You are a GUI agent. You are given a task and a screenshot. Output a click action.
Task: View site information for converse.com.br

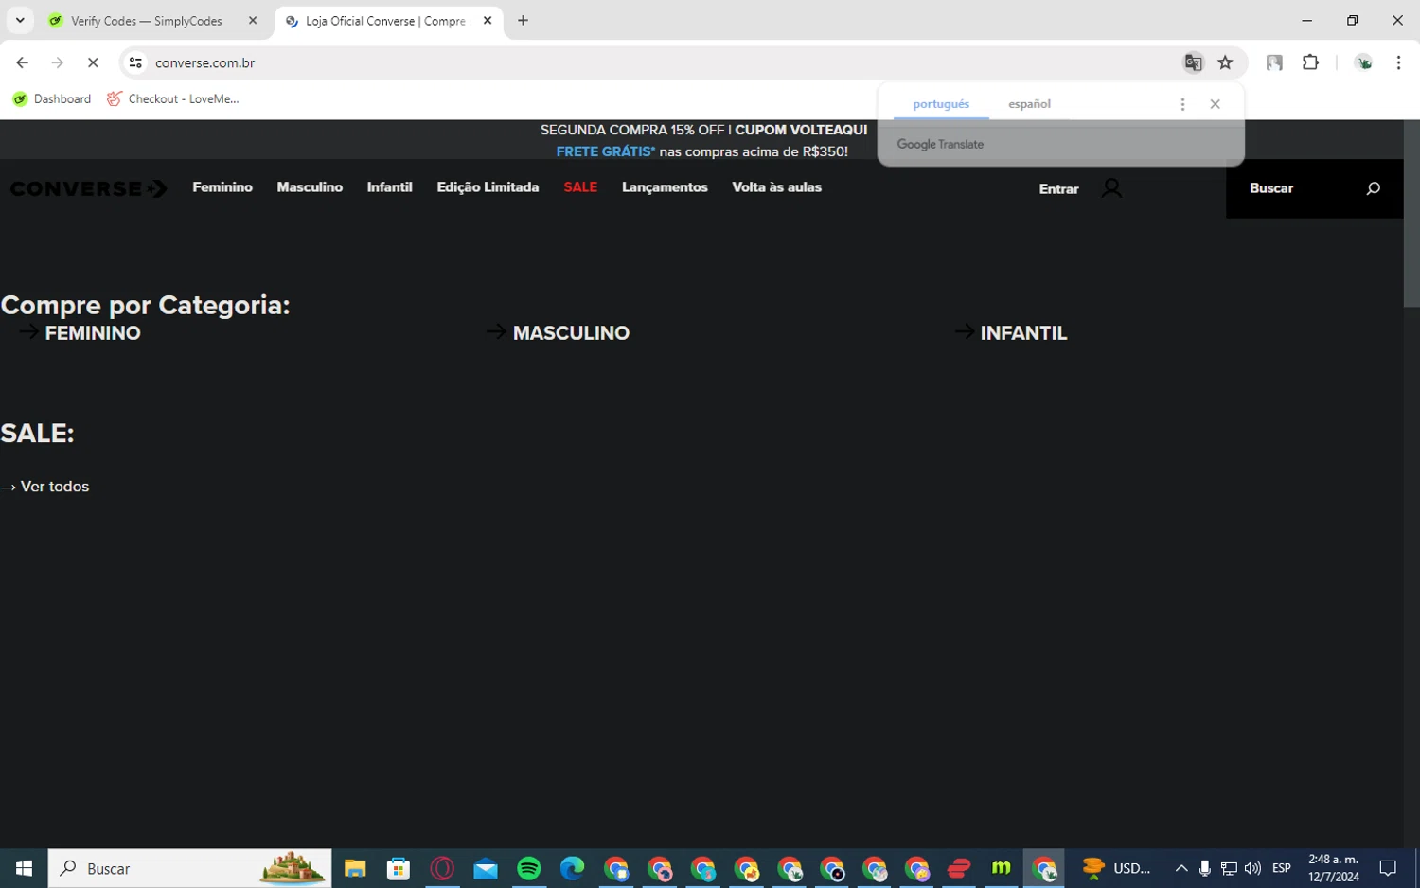(x=135, y=62)
